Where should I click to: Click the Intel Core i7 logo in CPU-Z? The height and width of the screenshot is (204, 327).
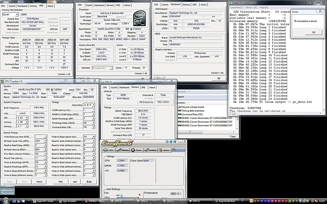pyautogui.click(x=139, y=19)
